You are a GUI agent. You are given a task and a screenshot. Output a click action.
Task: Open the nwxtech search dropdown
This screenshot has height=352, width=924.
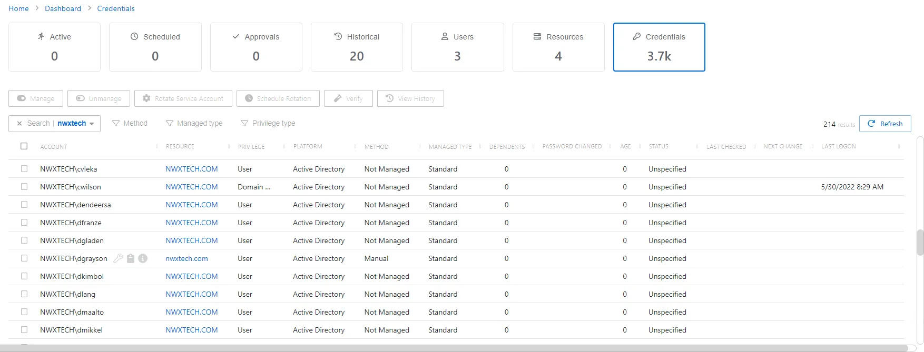coord(92,124)
